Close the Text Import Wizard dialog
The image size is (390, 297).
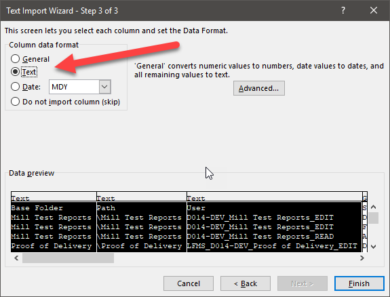click(x=374, y=10)
